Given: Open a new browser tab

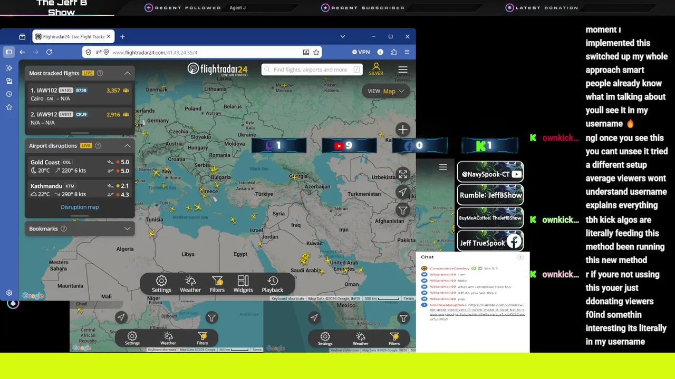Looking at the screenshot, I should (x=122, y=37).
